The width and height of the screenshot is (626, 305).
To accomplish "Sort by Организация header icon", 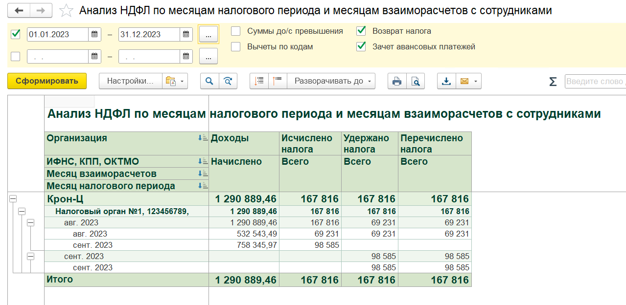I will 203,138.
